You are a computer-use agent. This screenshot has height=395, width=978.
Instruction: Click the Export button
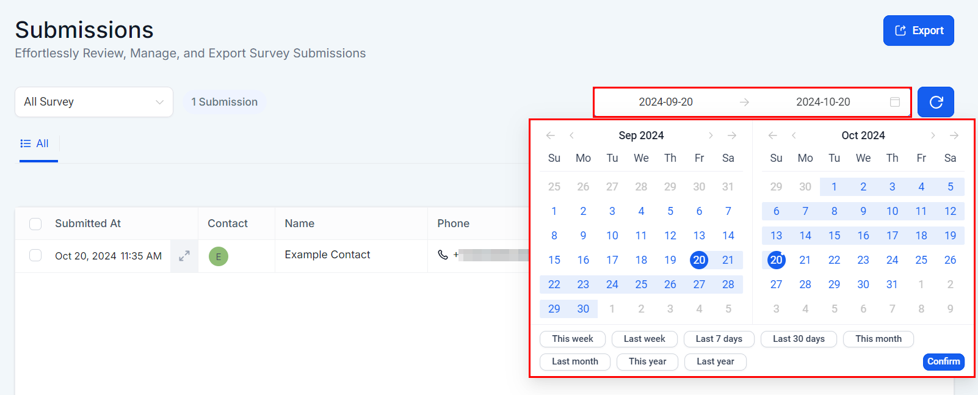tap(918, 31)
